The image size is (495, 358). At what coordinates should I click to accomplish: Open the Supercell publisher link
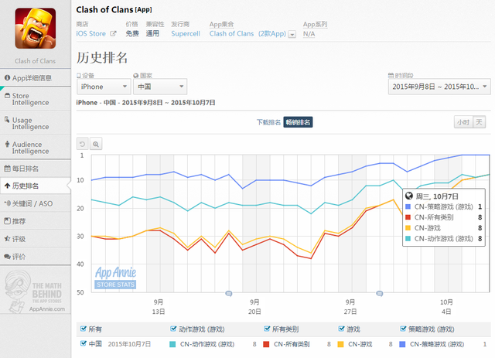pyautogui.click(x=186, y=34)
